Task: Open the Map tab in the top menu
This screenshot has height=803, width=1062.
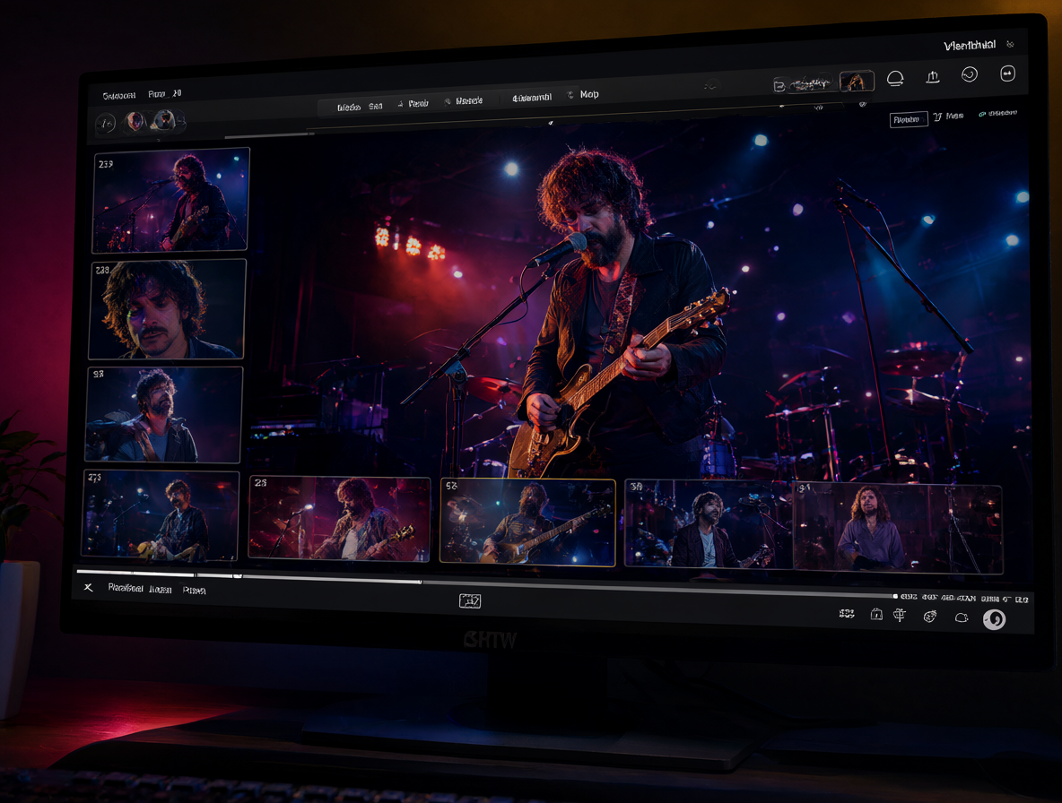Action: click(x=588, y=94)
